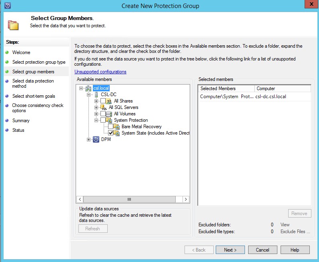Enable the Bare Metal Recovery checkbox

111,127
